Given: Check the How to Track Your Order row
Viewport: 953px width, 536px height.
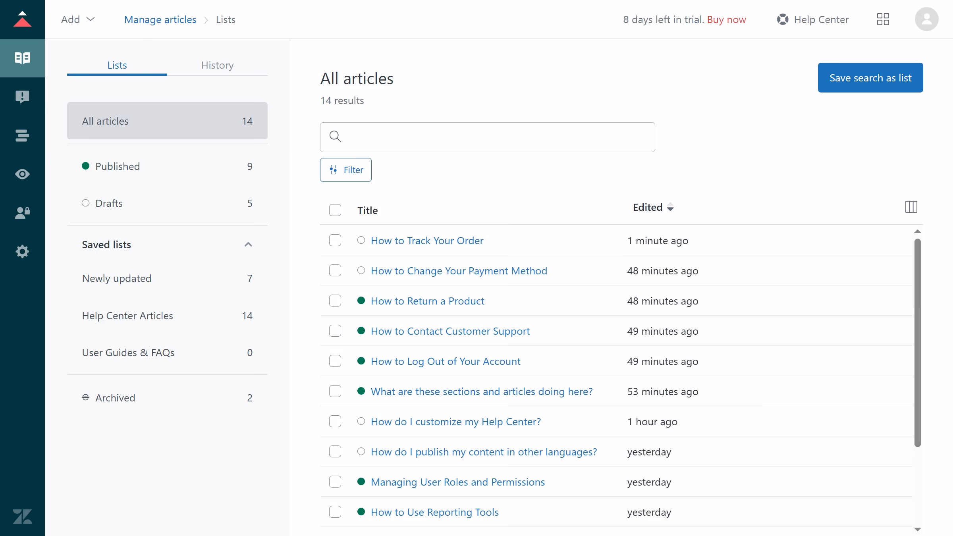Looking at the screenshot, I should point(335,240).
